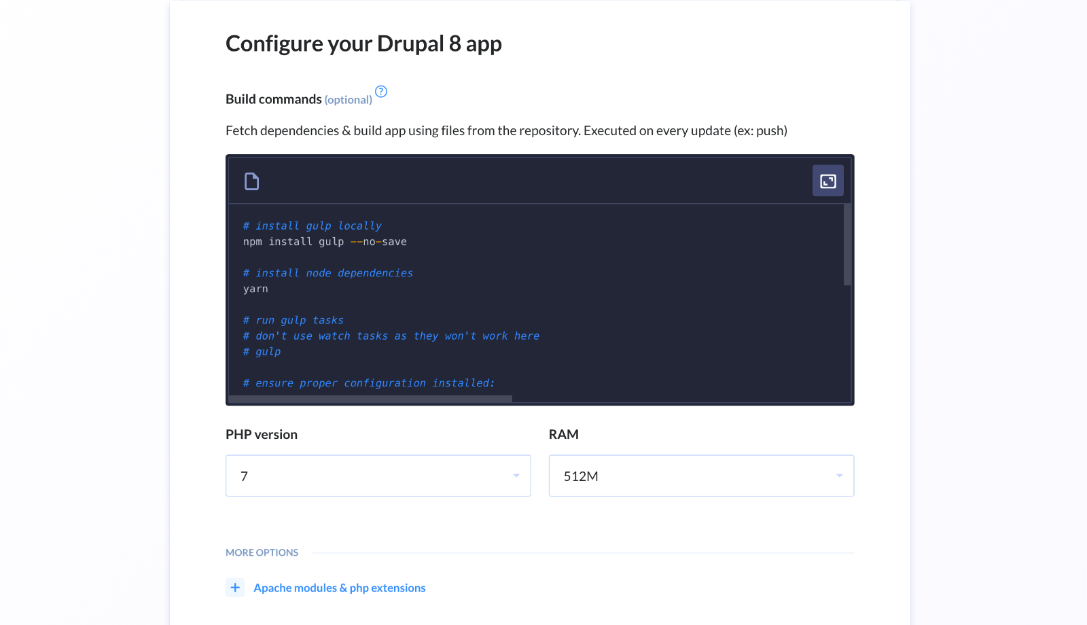Open the PHP version dropdown

378,476
